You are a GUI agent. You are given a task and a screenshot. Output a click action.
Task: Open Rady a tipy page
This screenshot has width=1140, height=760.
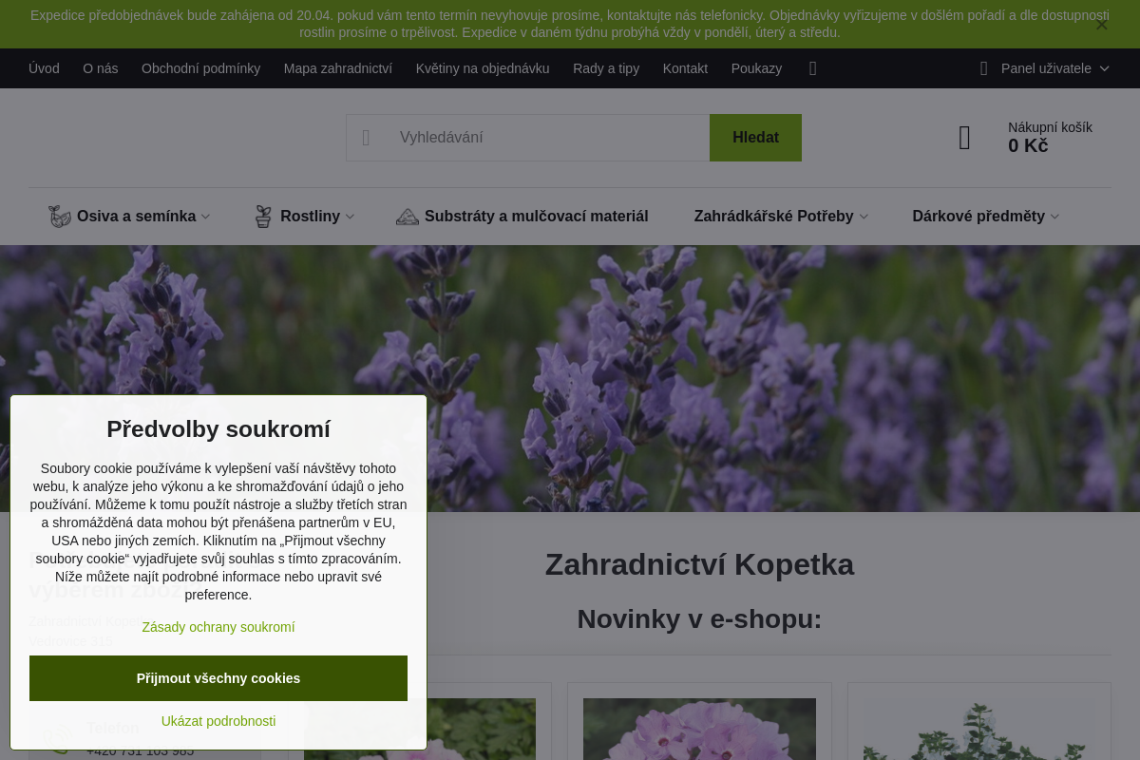(606, 68)
